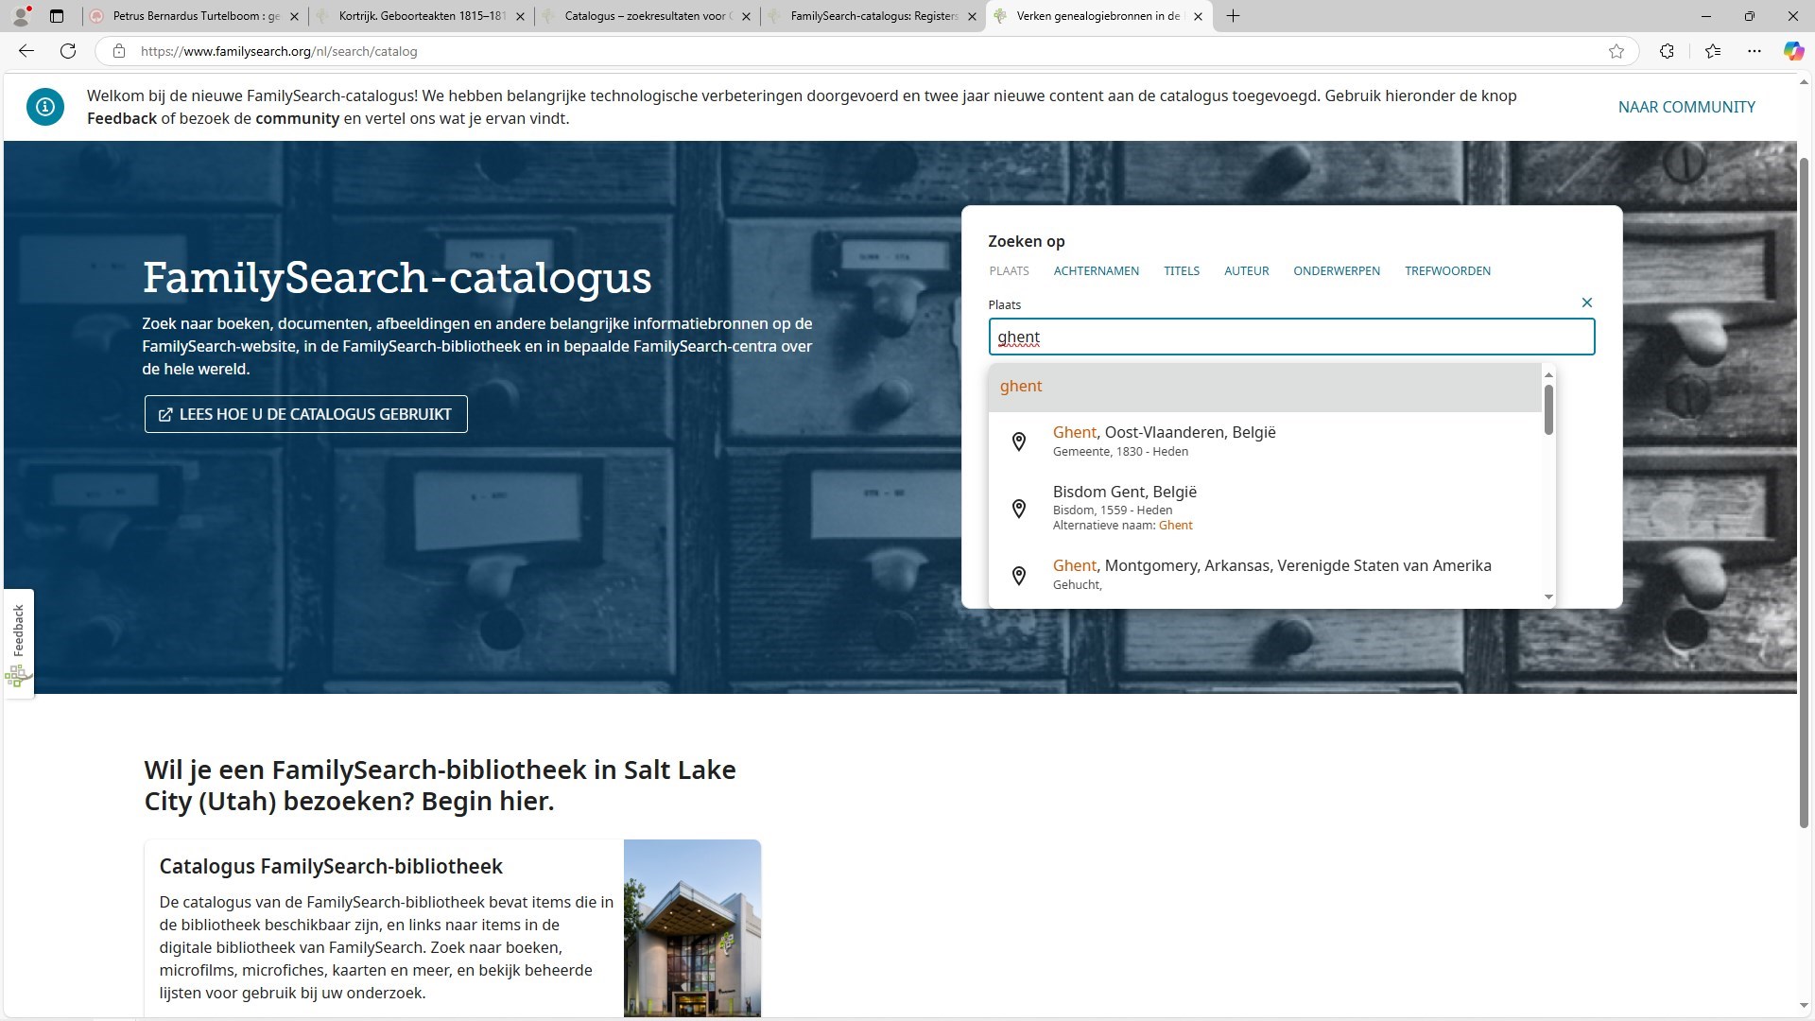Open LEES HOE U DE CATALOGUS GEBRUIKT
This screenshot has width=1815, height=1021.
pos(305,414)
